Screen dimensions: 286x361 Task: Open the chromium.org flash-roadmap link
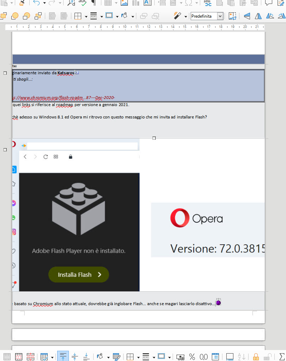pos(64,98)
